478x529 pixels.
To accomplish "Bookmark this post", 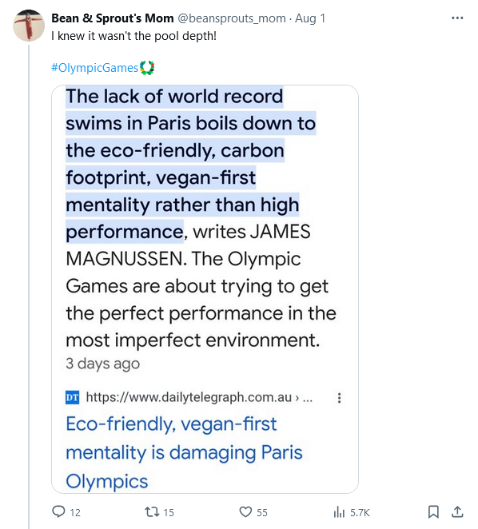I will pyautogui.click(x=433, y=511).
